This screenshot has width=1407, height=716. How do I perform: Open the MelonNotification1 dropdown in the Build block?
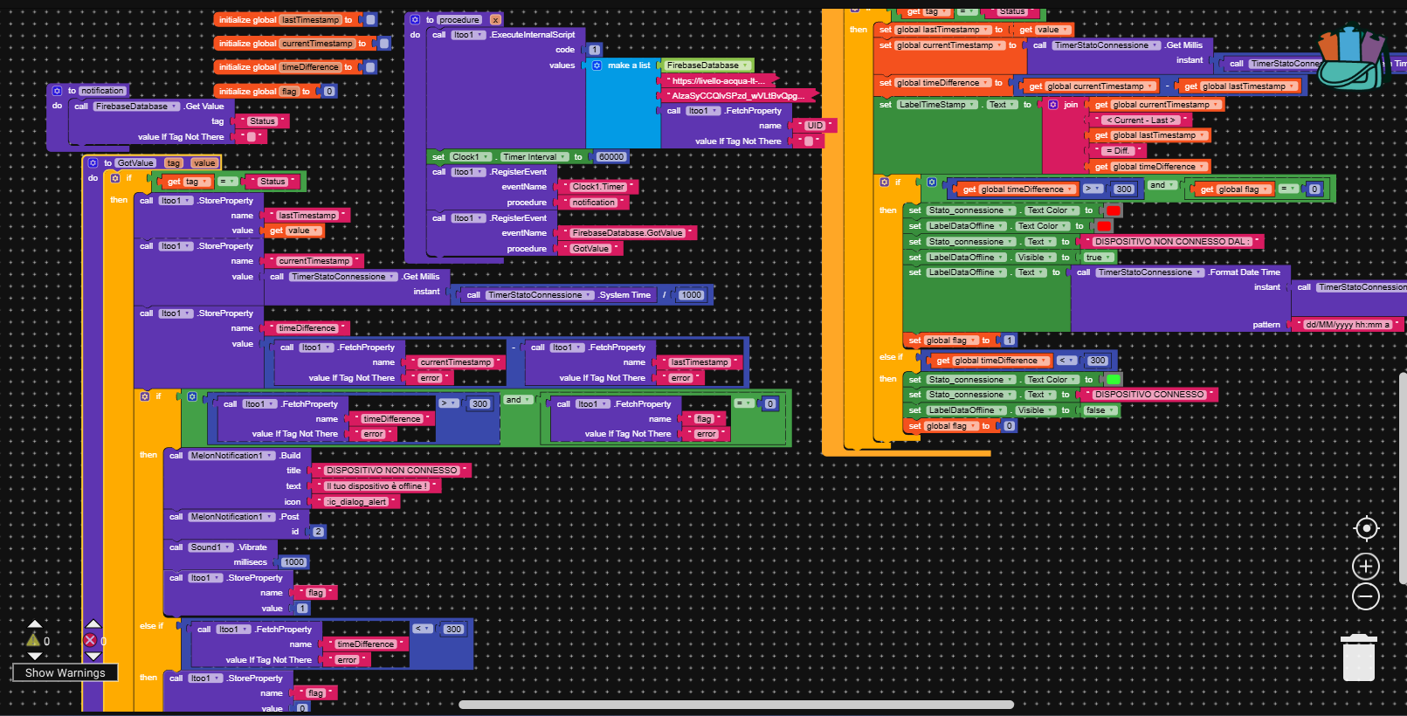tap(231, 456)
